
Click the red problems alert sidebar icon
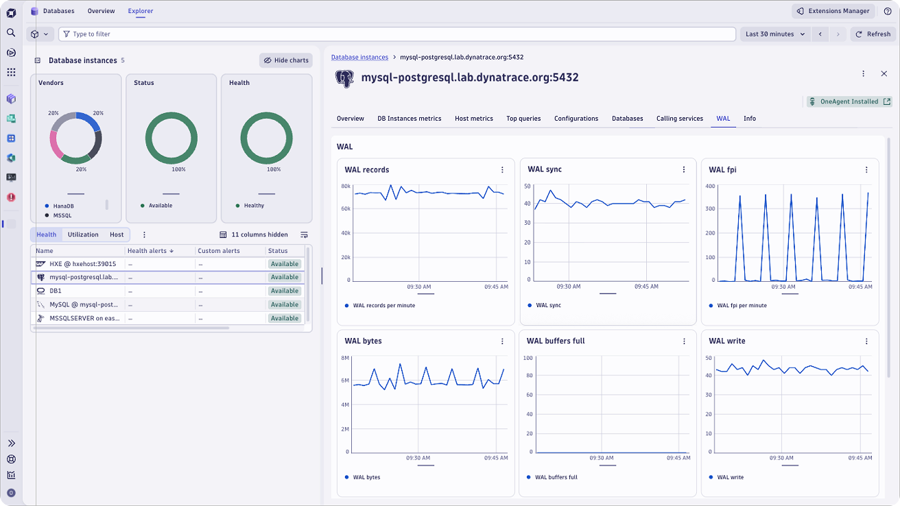[x=11, y=197]
